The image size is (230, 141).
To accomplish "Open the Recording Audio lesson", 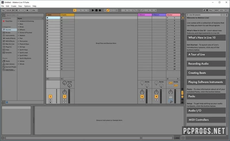I will (206, 64).
